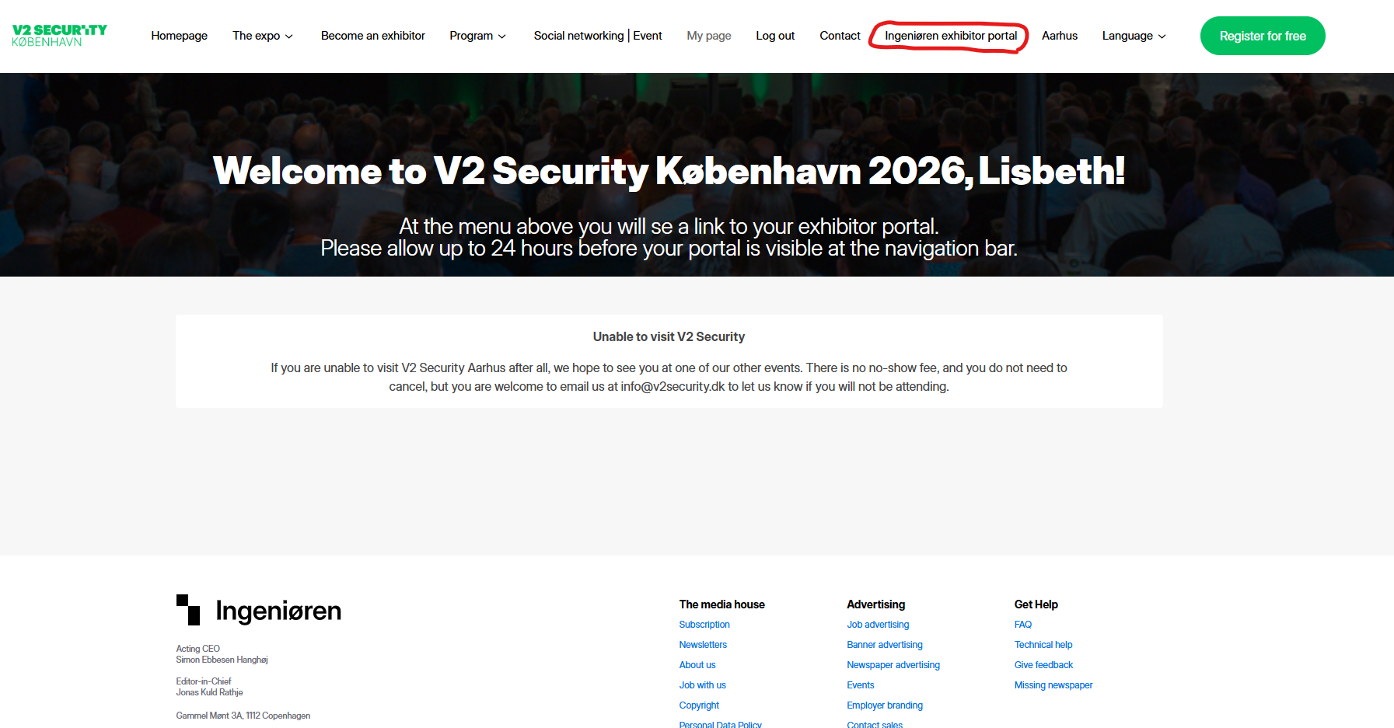Screen dimensions: 1394x728
Task: Click Log out in the menu
Action: [774, 36]
